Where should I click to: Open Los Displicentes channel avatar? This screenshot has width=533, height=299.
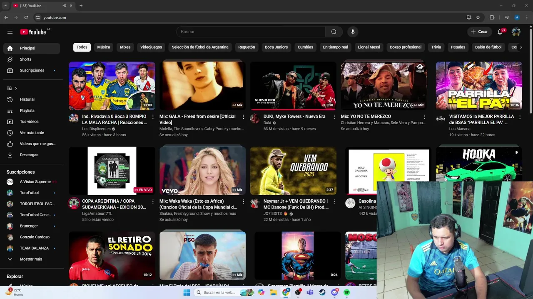(x=74, y=118)
